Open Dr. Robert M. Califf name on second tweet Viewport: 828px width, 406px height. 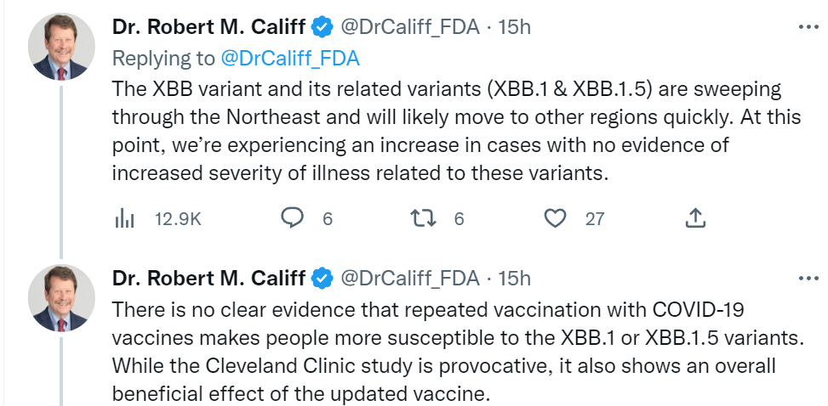(x=209, y=278)
